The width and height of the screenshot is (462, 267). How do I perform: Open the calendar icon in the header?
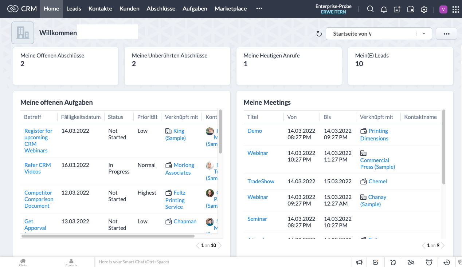(411, 9)
